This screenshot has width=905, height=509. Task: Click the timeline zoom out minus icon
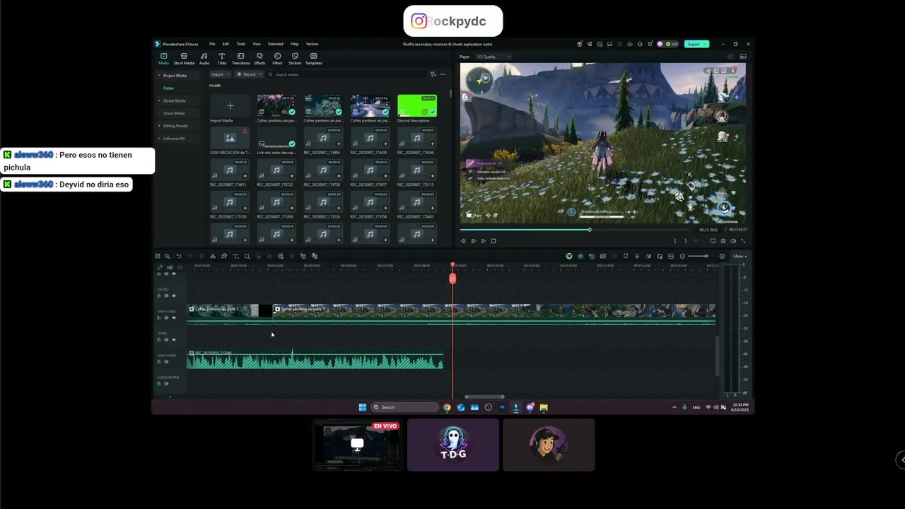(x=682, y=256)
